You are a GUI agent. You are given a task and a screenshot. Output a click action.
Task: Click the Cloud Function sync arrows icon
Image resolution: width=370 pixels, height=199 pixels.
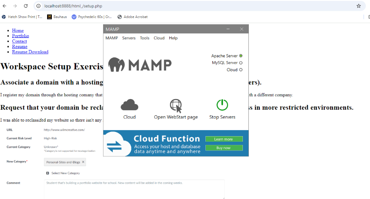[114, 146]
